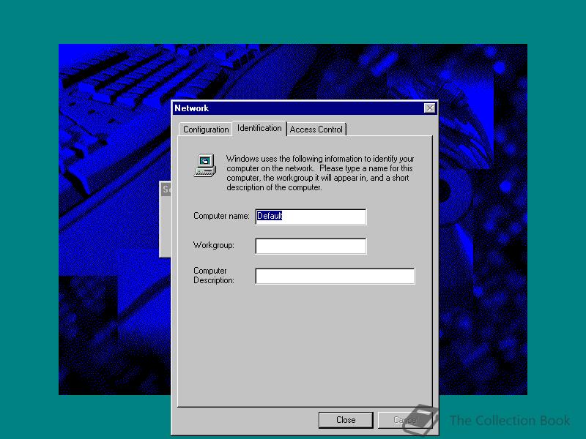Select the Identification tab
This screenshot has height=439, width=586.
tap(259, 128)
